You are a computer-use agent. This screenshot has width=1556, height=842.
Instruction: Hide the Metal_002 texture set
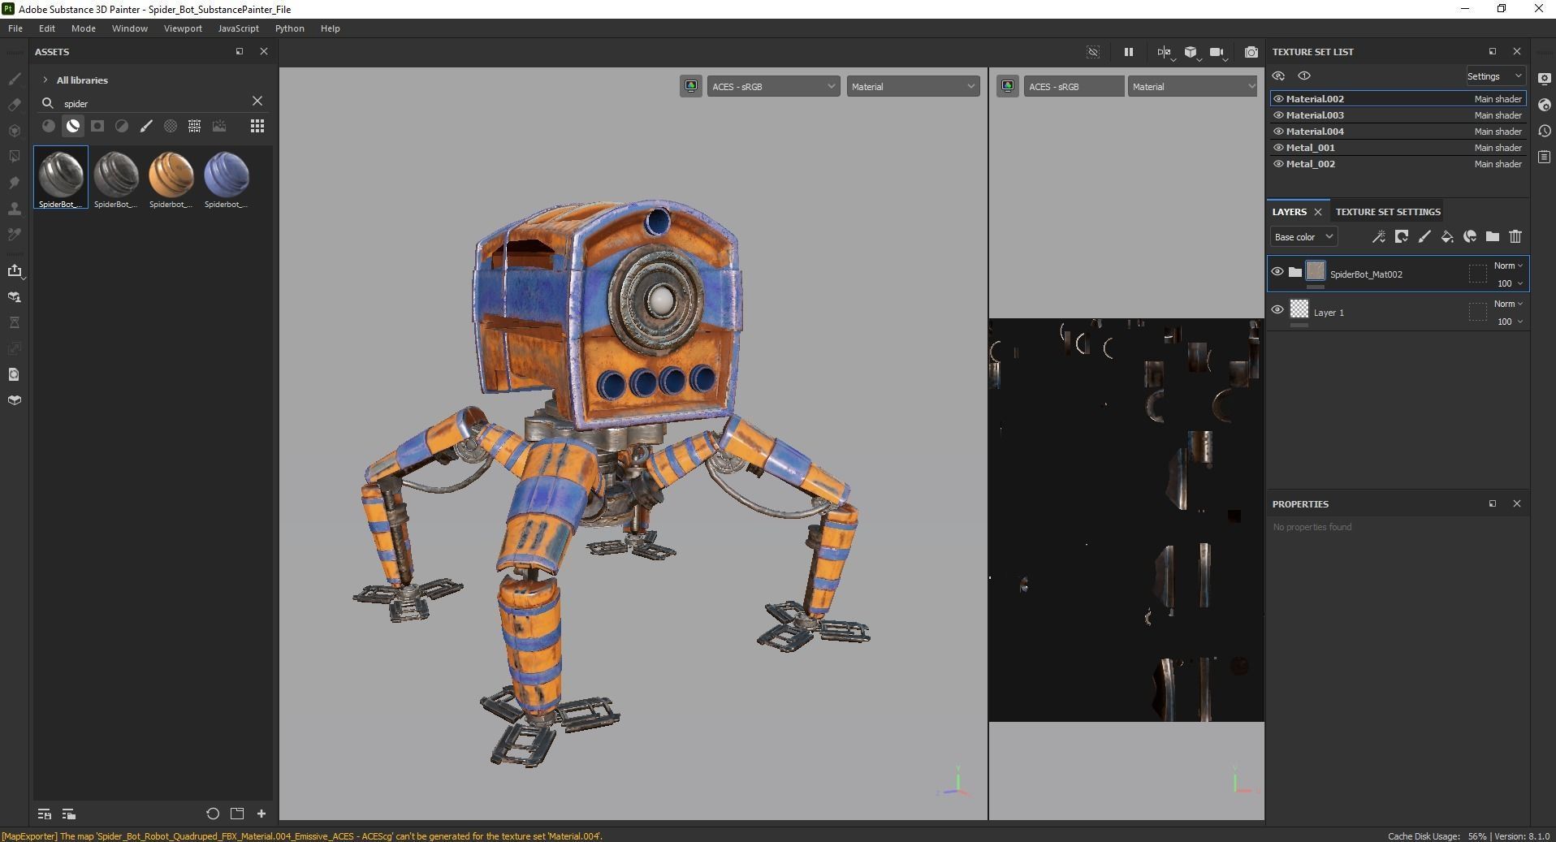pyautogui.click(x=1278, y=164)
